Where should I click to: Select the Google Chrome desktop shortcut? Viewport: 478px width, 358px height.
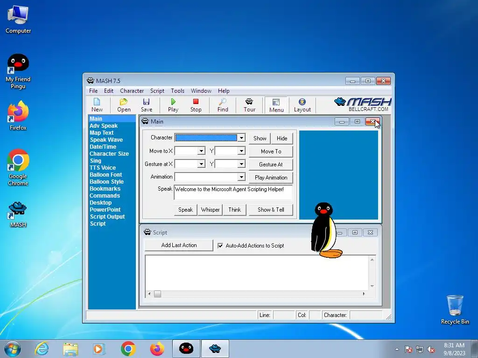coord(18,167)
